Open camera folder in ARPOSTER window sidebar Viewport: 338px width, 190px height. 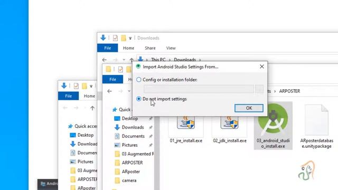point(129,180)
